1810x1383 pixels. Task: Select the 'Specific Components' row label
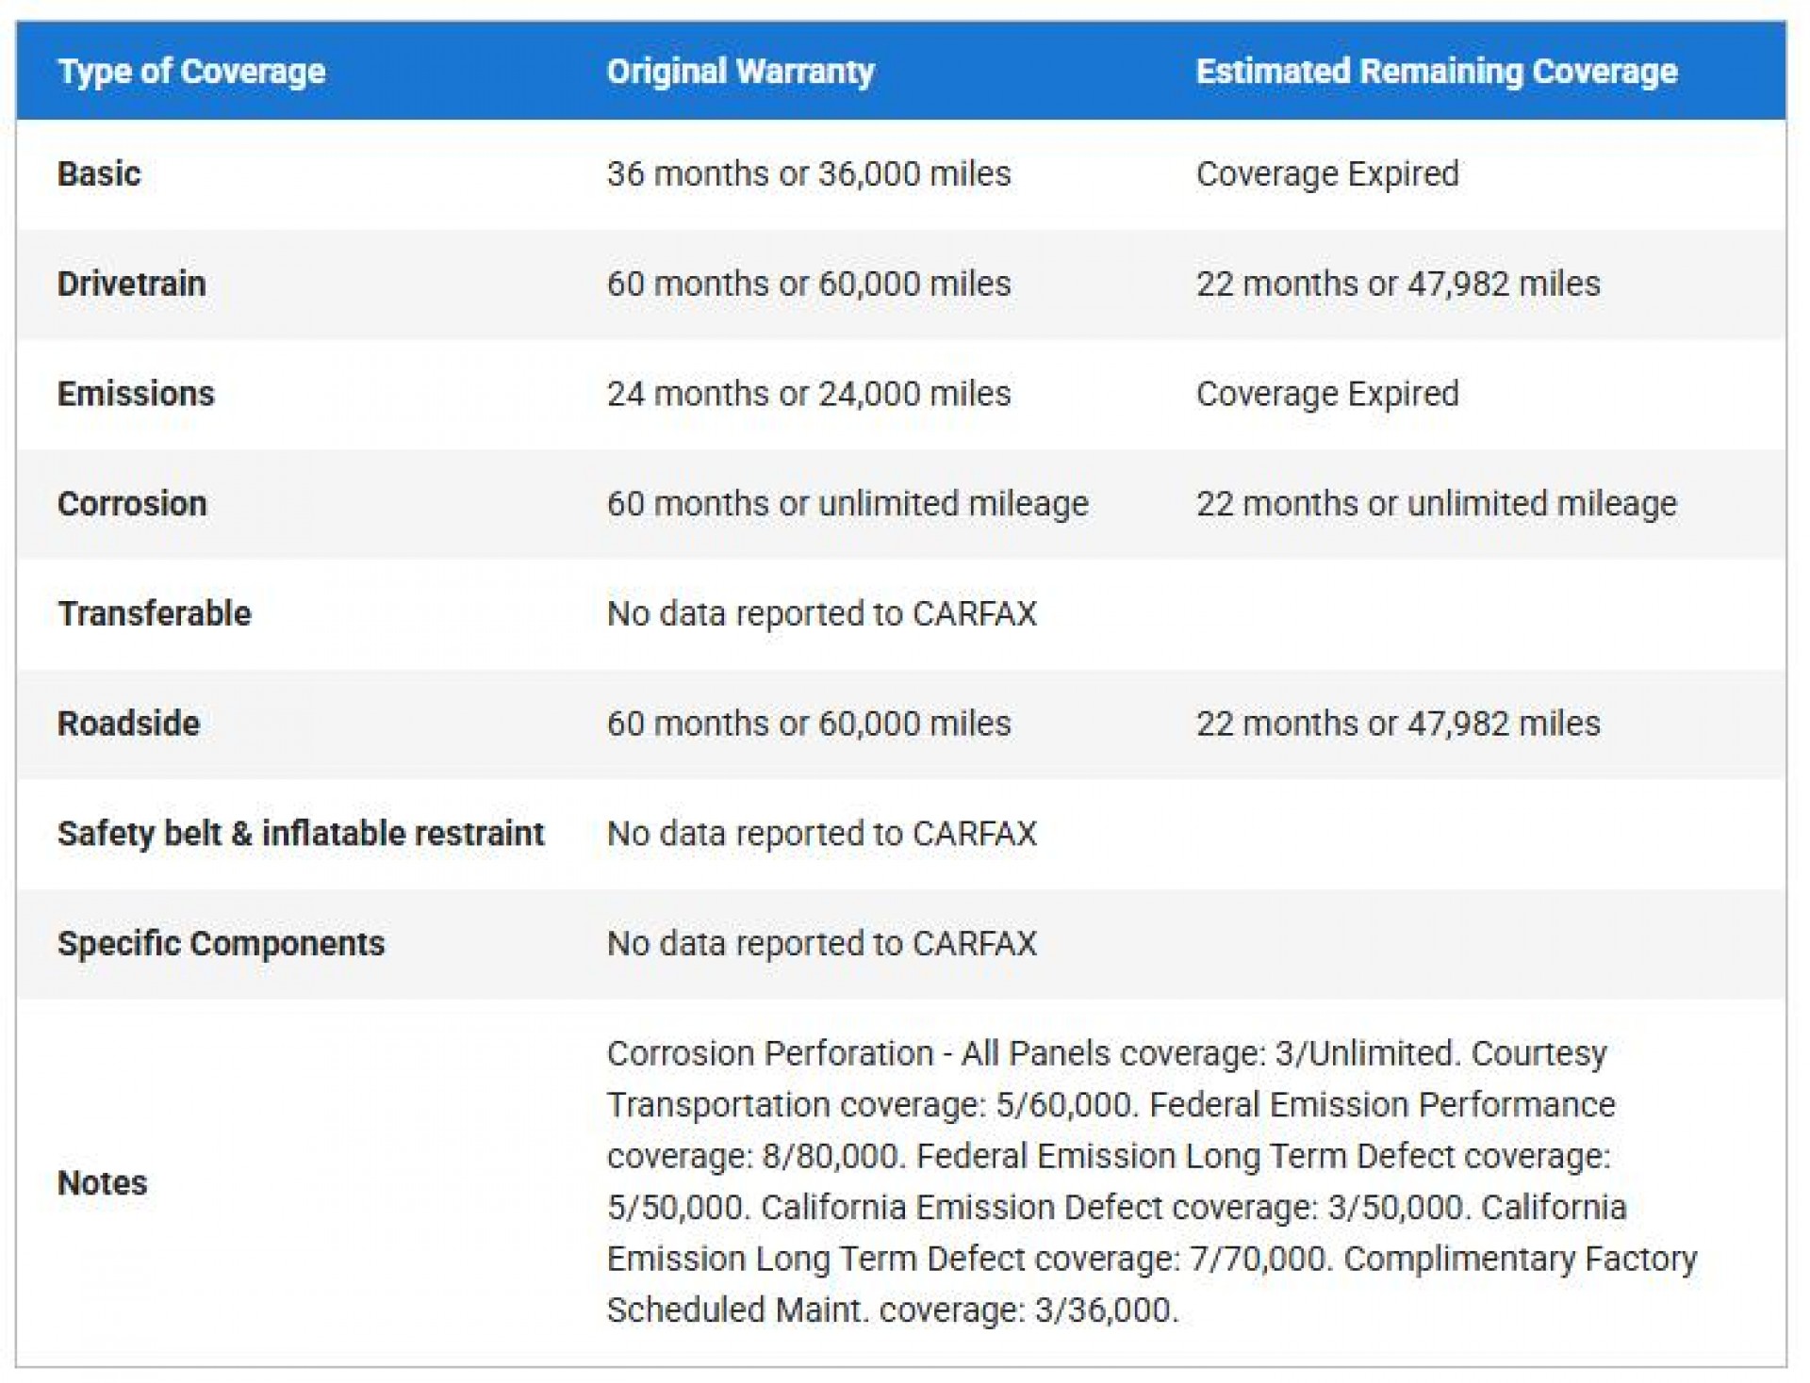coord(221,944)
